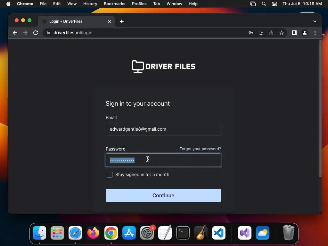Open Spotlight search icon

(x=264, y=4)
